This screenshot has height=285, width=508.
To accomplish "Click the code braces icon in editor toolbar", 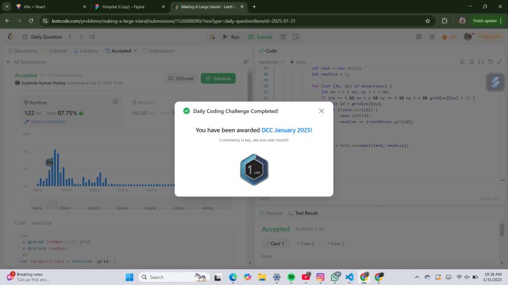I will click(481, 61).
